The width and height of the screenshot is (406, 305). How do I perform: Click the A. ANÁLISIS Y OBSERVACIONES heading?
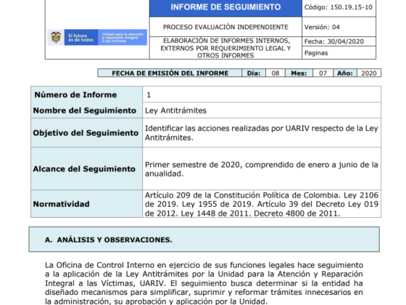click(x=108, y=240)
